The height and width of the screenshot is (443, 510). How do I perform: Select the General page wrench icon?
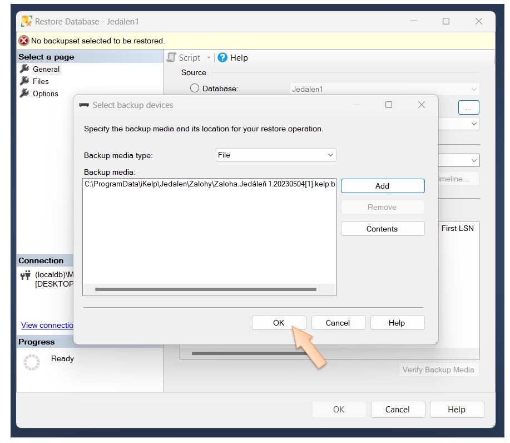point(24,69)
